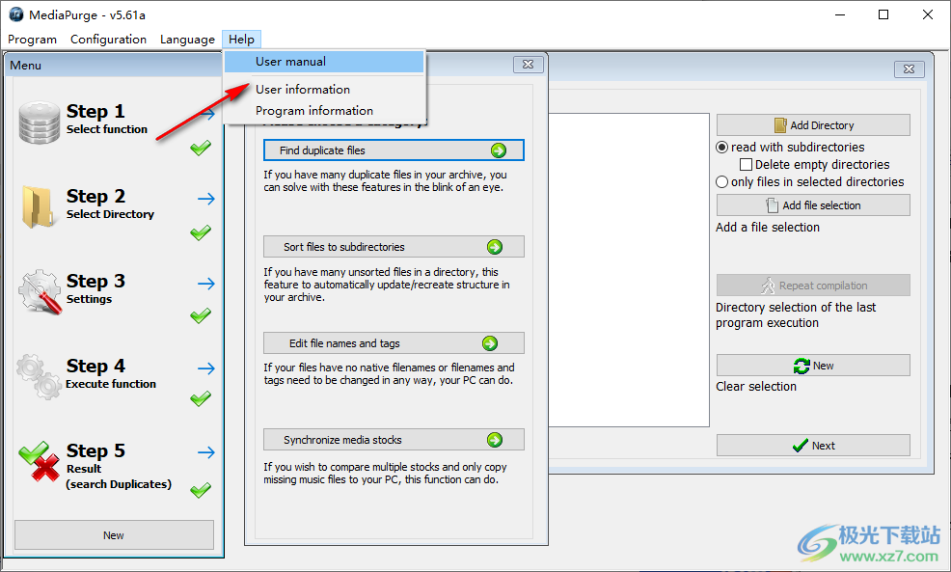Click the blue arrow beside Step 3
Viewport: 951px width, 572px height.
click(x=206, y=284)
